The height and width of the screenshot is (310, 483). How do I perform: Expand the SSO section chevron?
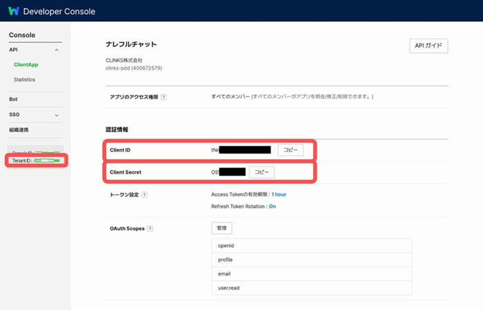pyautogui.click(x=57, y=115)
